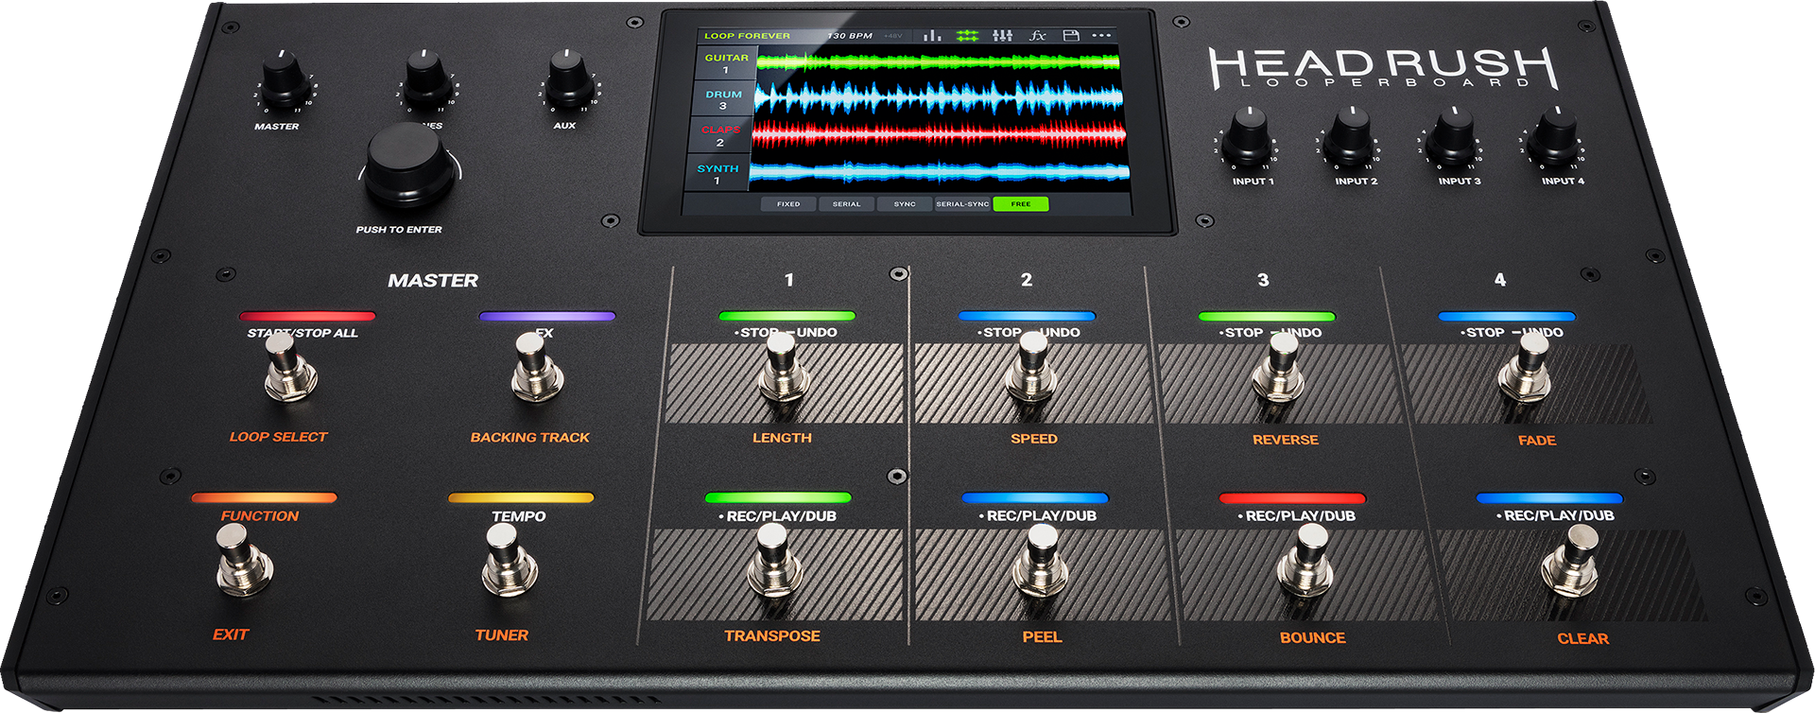Hit track 1 REC/PLAY/DUB footswitch
1815x713 pixels.
pyautogui.click(x=774, y=560)
